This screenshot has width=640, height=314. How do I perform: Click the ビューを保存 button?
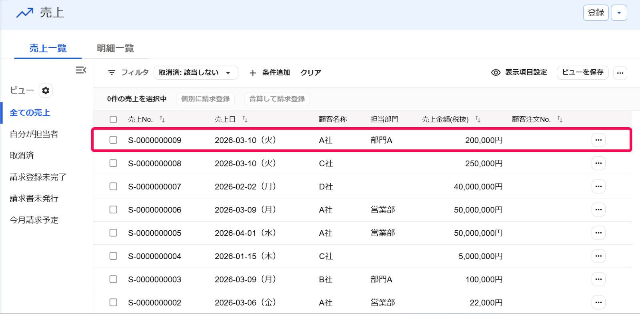coord(582,72)
